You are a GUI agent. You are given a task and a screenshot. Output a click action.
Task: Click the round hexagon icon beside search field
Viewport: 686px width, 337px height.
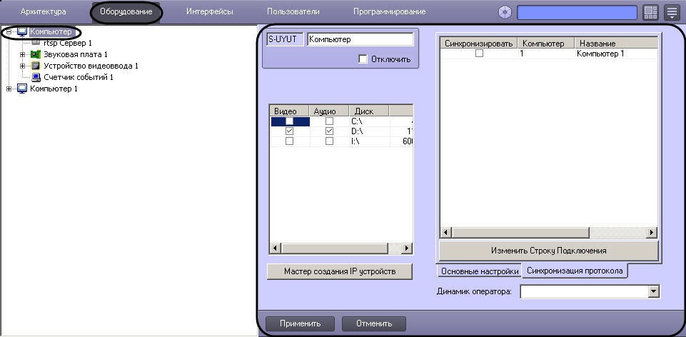(505, 12)
